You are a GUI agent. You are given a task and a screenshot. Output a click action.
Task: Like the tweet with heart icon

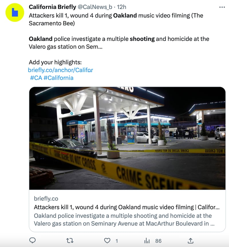tap(107, 240)
